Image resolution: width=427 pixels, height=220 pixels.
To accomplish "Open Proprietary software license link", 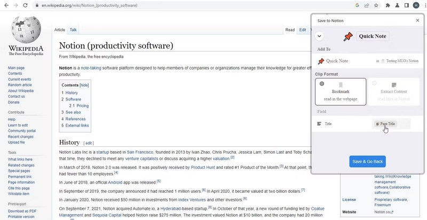I will pos(391,200).
